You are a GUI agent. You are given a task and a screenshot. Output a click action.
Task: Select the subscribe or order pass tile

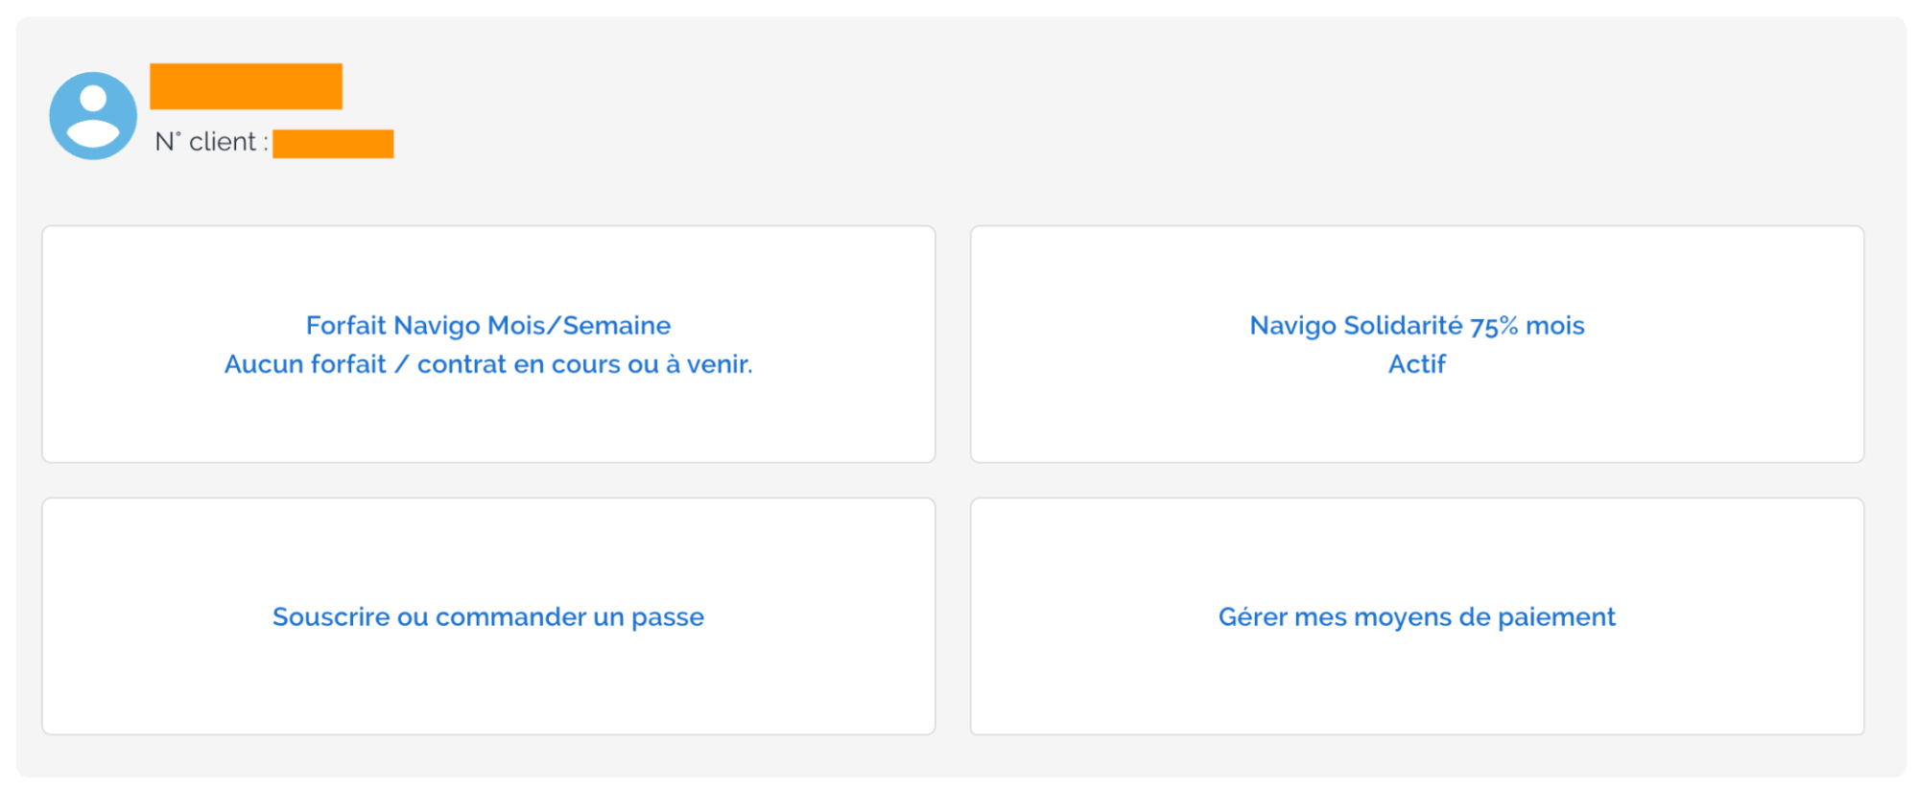coord(488,616)
